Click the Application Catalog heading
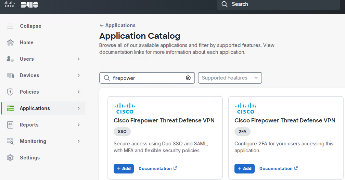This screenshot has width=345, height=180. (140, 36)
